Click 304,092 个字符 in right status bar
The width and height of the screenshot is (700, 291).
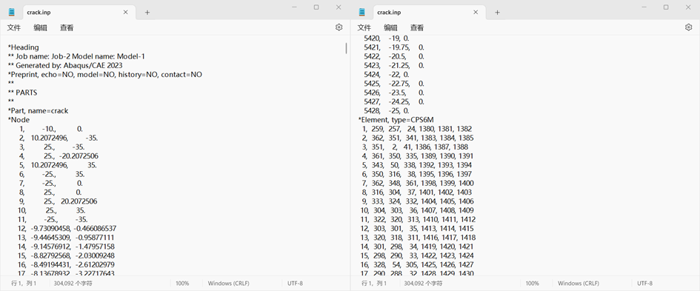pos(423,284)
